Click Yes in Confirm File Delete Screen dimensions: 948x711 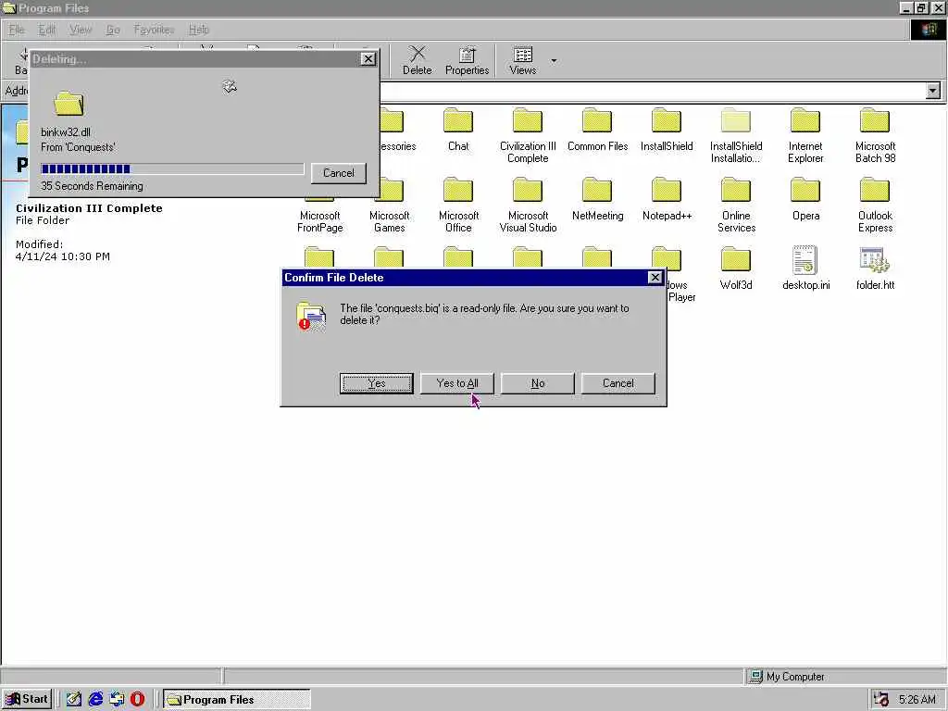pos(376,383)
